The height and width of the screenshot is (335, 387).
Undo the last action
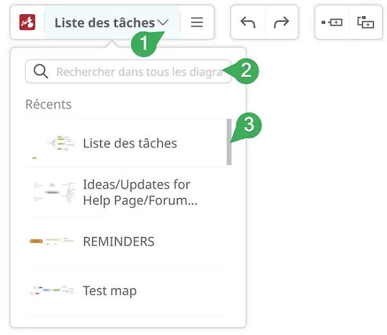(x=248, y=22)
